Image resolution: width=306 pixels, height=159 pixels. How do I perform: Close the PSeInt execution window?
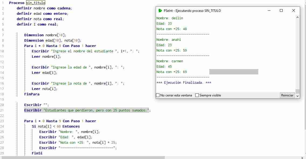[x=294, y=10]
